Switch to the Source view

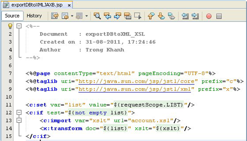[12, 16]
